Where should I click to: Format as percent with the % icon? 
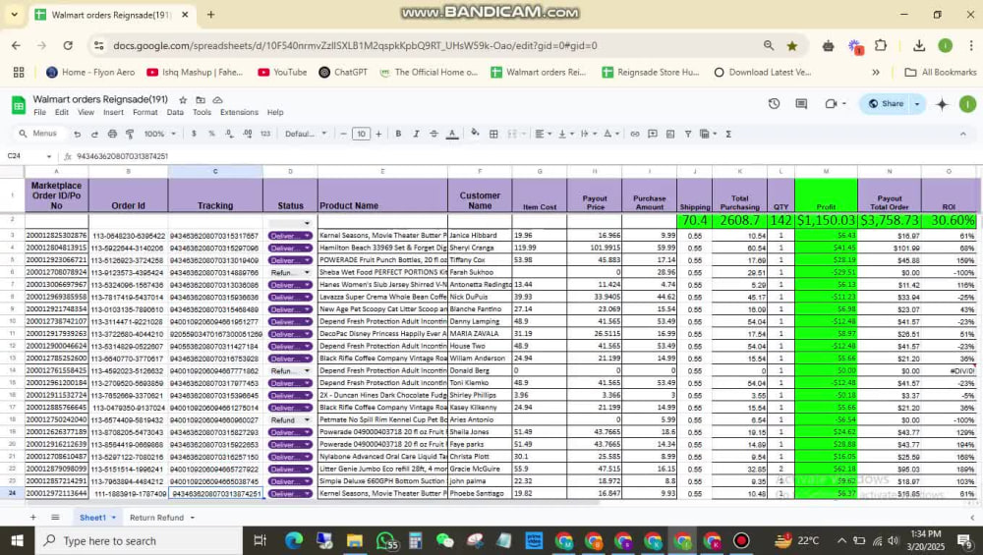click(211, 134)
